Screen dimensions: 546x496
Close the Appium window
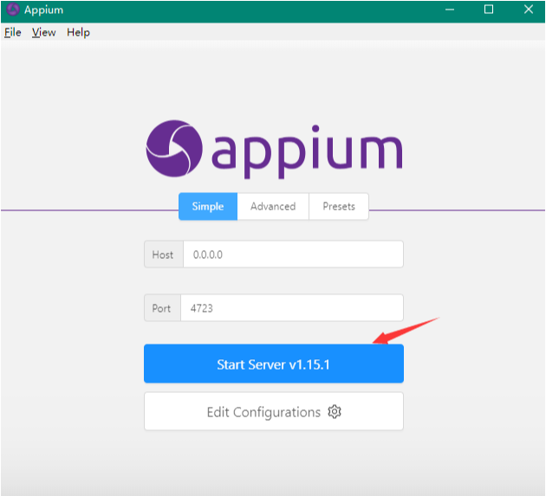pyautogui.click(x=529, y=10)
